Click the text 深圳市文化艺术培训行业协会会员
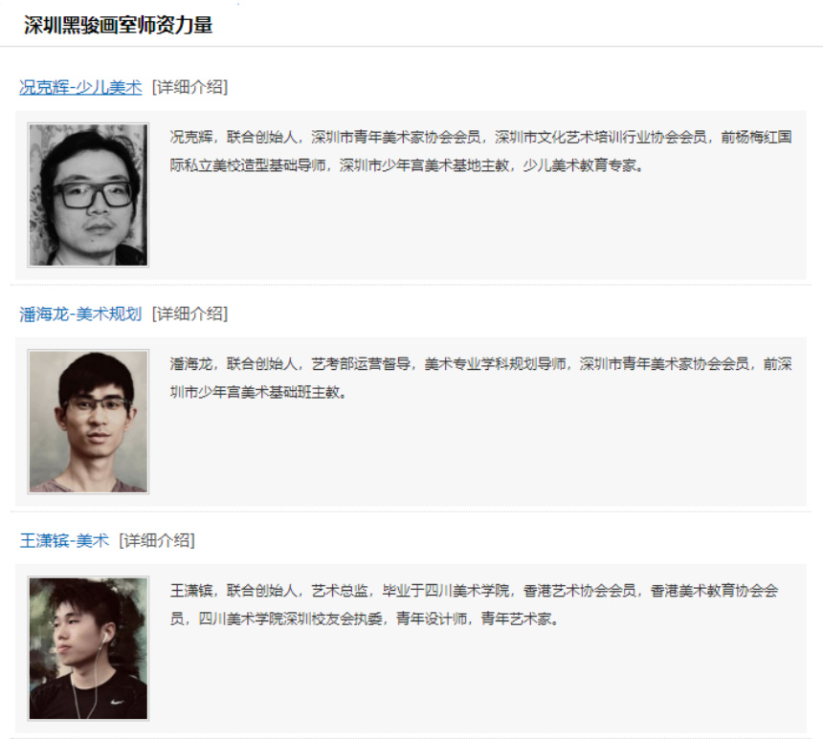Screen dimensions: 823x739 [600, 138]
